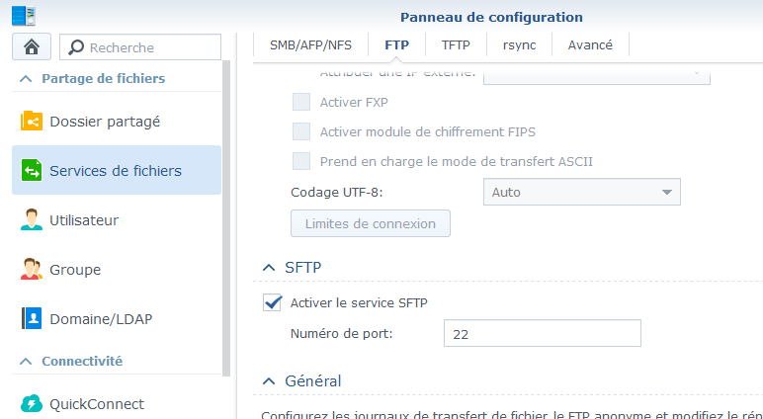Switch to the rsync tab
The height and width of the screenshot is (419, 763).
point(519,45)
